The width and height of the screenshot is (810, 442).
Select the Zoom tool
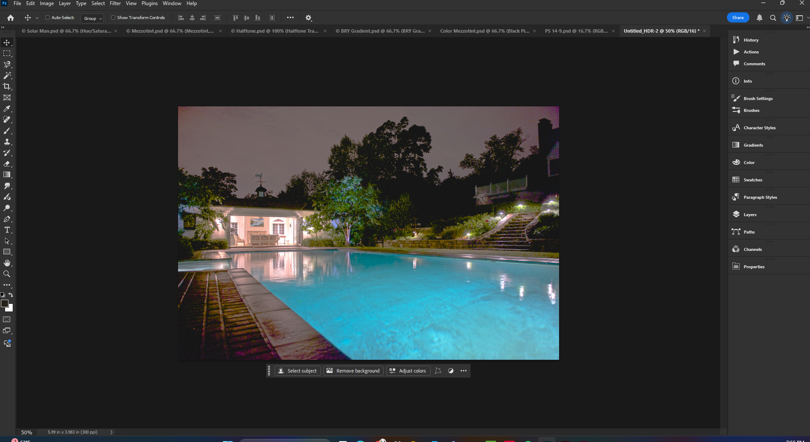7,274
